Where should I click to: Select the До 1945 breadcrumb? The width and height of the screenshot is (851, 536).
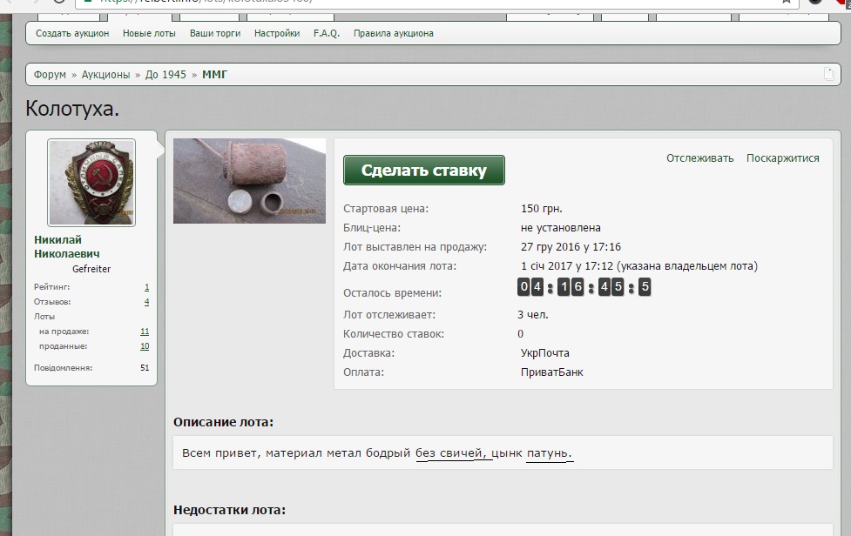[x=165, y=75]
